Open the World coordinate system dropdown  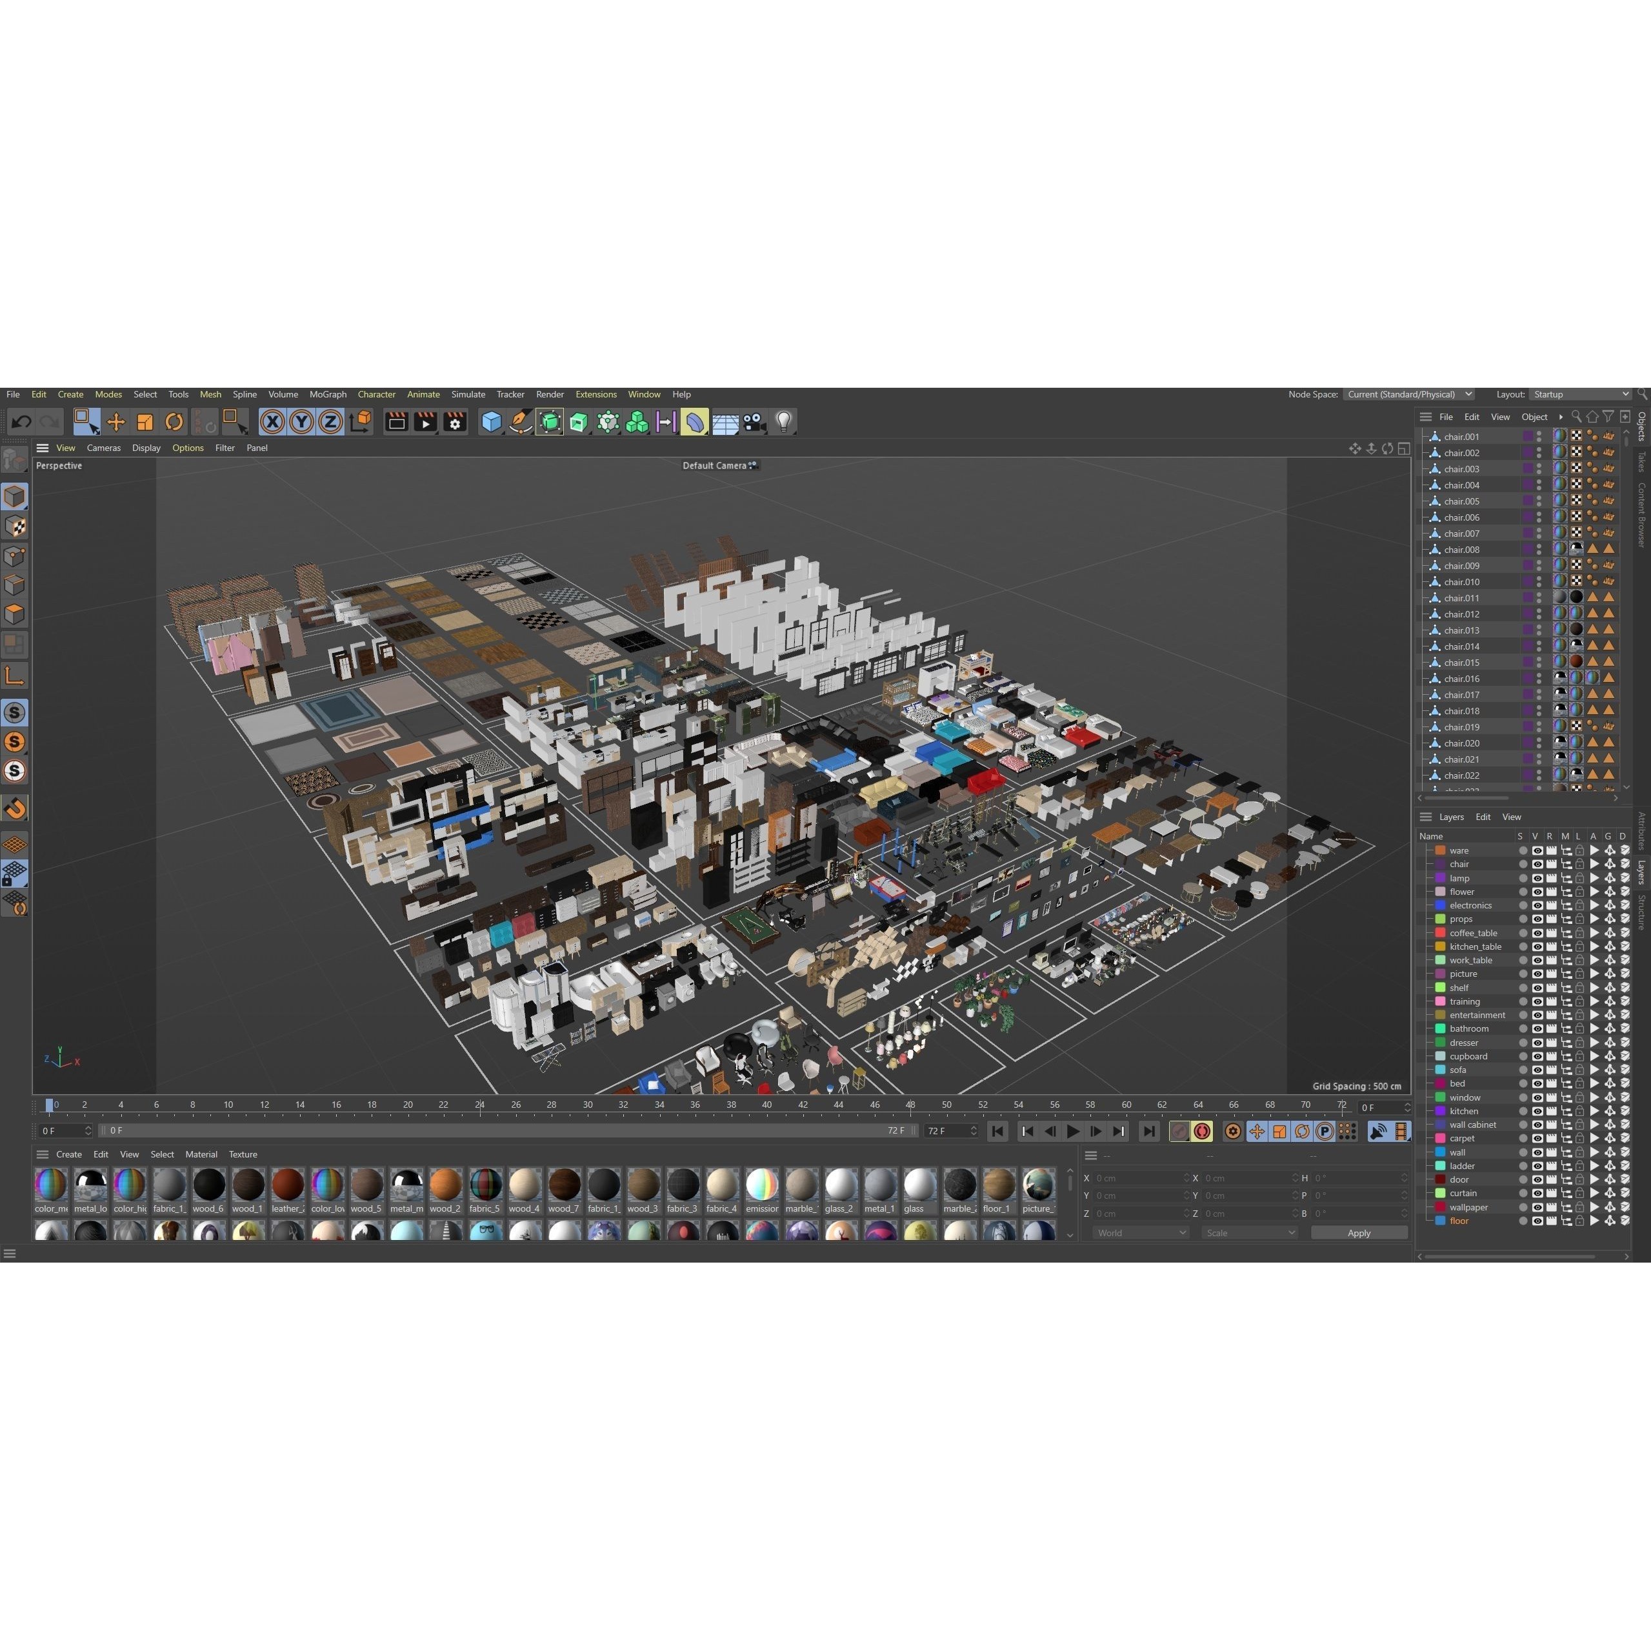(x=1141, y=1232)
